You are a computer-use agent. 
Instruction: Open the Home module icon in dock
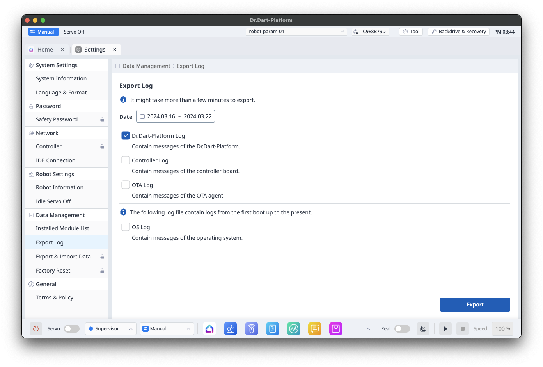coord(209,329)
